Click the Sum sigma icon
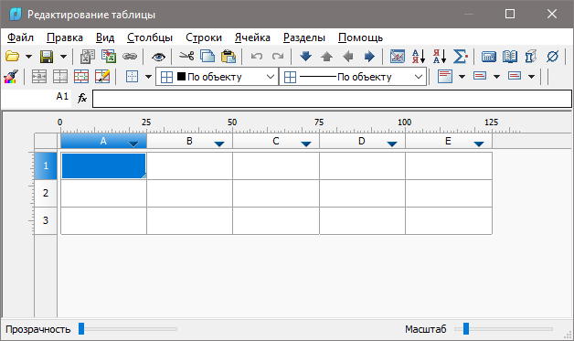This screenshot has width=574, height=341. (460, 57)
